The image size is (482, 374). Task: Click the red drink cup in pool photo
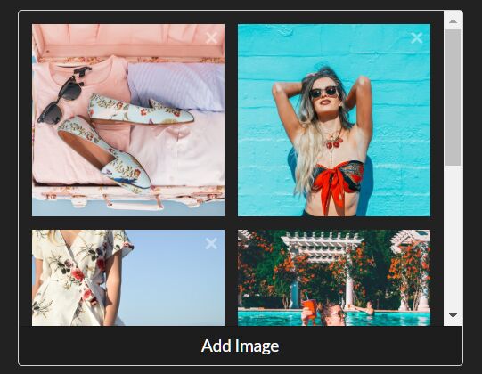309,308
